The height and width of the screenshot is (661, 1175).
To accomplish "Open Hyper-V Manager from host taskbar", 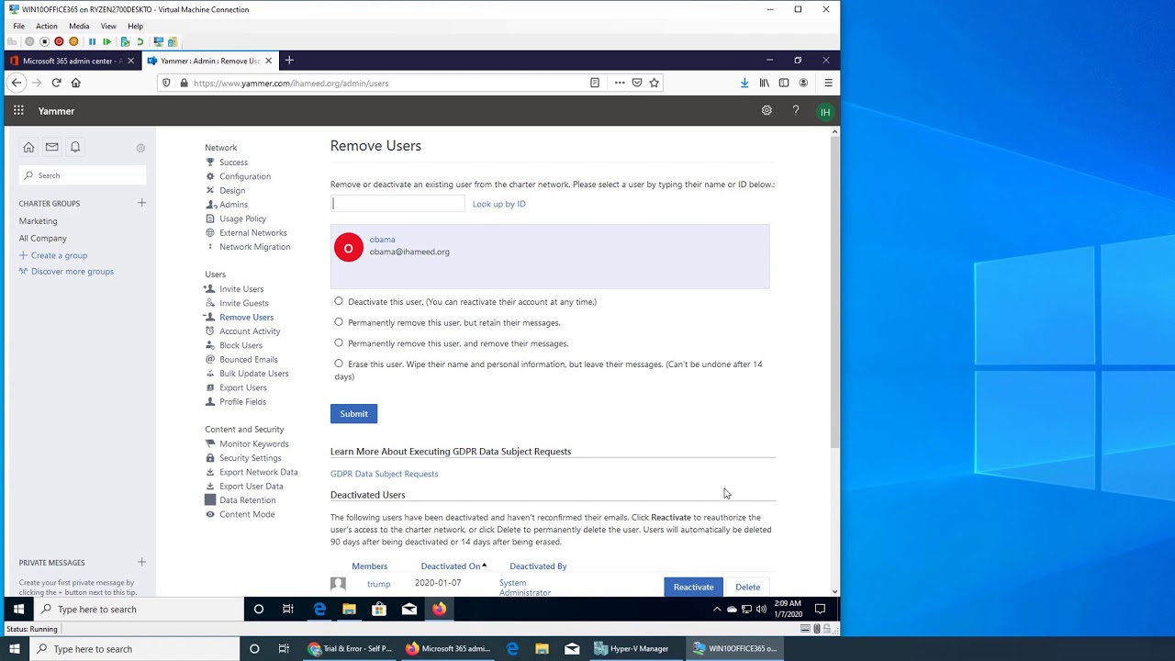I will pos(631,649).
